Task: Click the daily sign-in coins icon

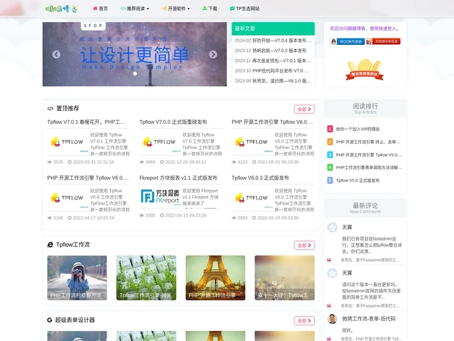Action: pos(364,69)
